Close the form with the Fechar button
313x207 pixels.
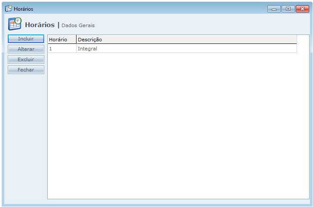pyautogui.click(x=26, y=70)
